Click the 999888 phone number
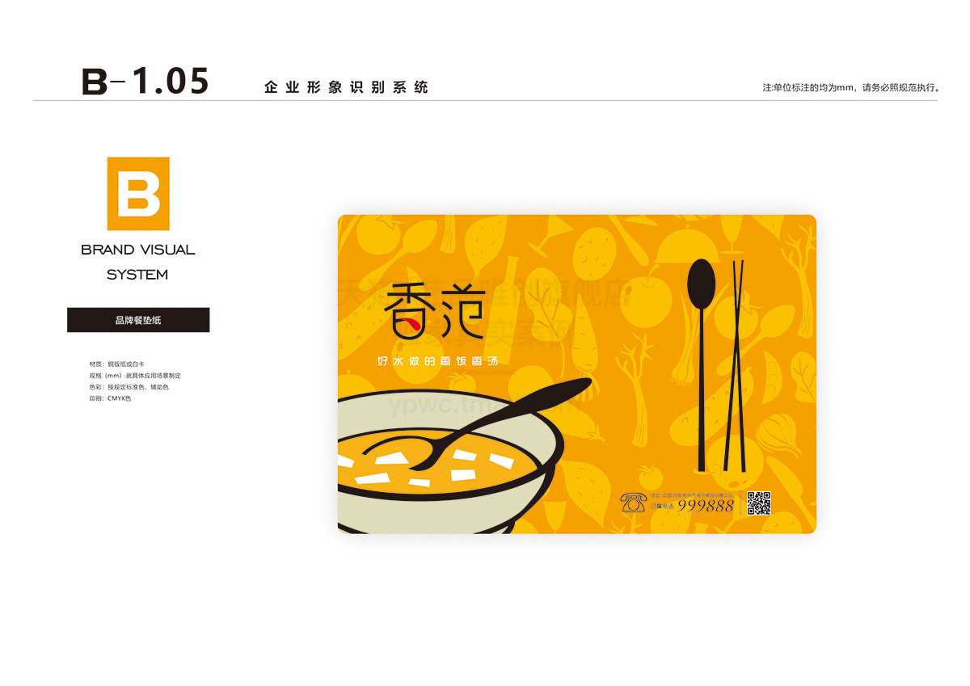Viewport: 970px width, 686px height. tap(705, 506)
